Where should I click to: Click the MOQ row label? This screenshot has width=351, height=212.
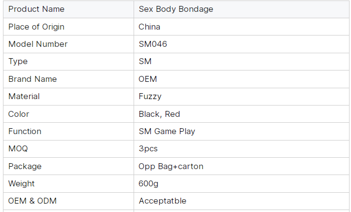tap(18, 148)
